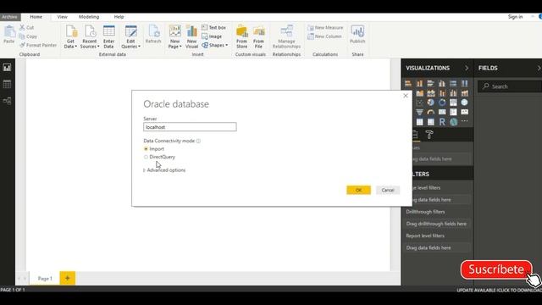Viewport: 542px width, 305px height.
Task: Open the New Page dropdown
Action: [175, 36]
